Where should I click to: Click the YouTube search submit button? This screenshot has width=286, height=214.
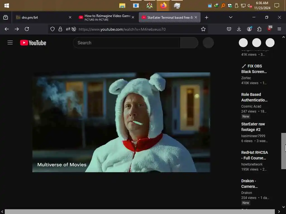tap(189, 43)
